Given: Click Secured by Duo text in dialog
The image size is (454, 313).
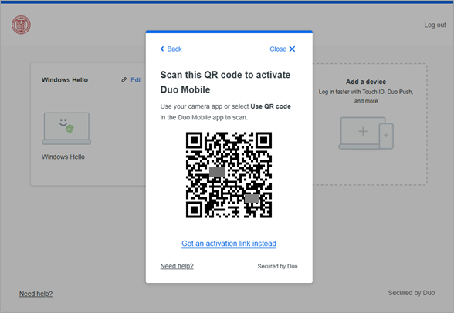Looking at the screenshot, I should tap(277, 266).
